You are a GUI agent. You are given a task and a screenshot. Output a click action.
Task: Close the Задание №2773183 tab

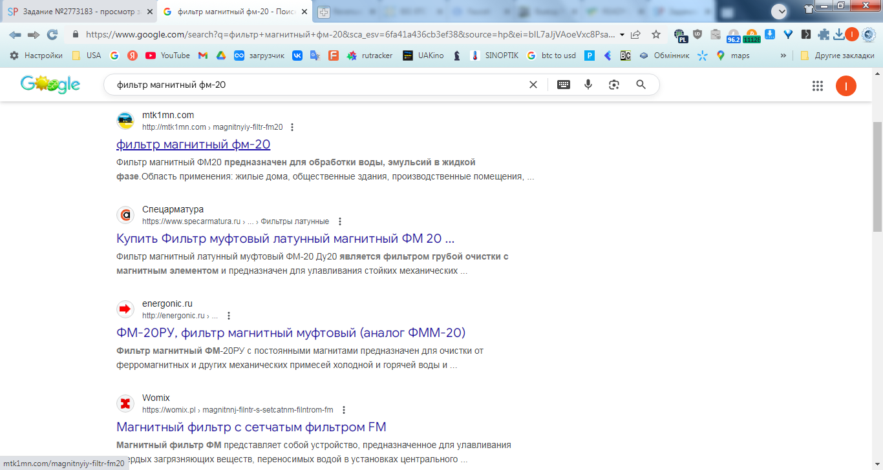[x=149, y=12]
